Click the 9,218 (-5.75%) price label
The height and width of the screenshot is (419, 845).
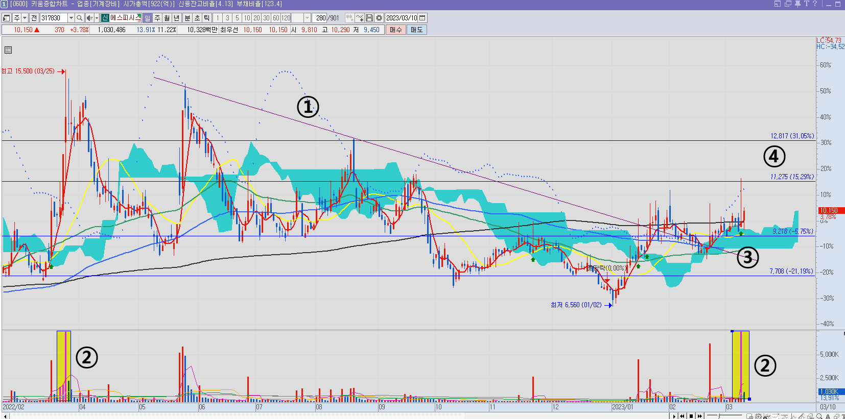point(792,231)
